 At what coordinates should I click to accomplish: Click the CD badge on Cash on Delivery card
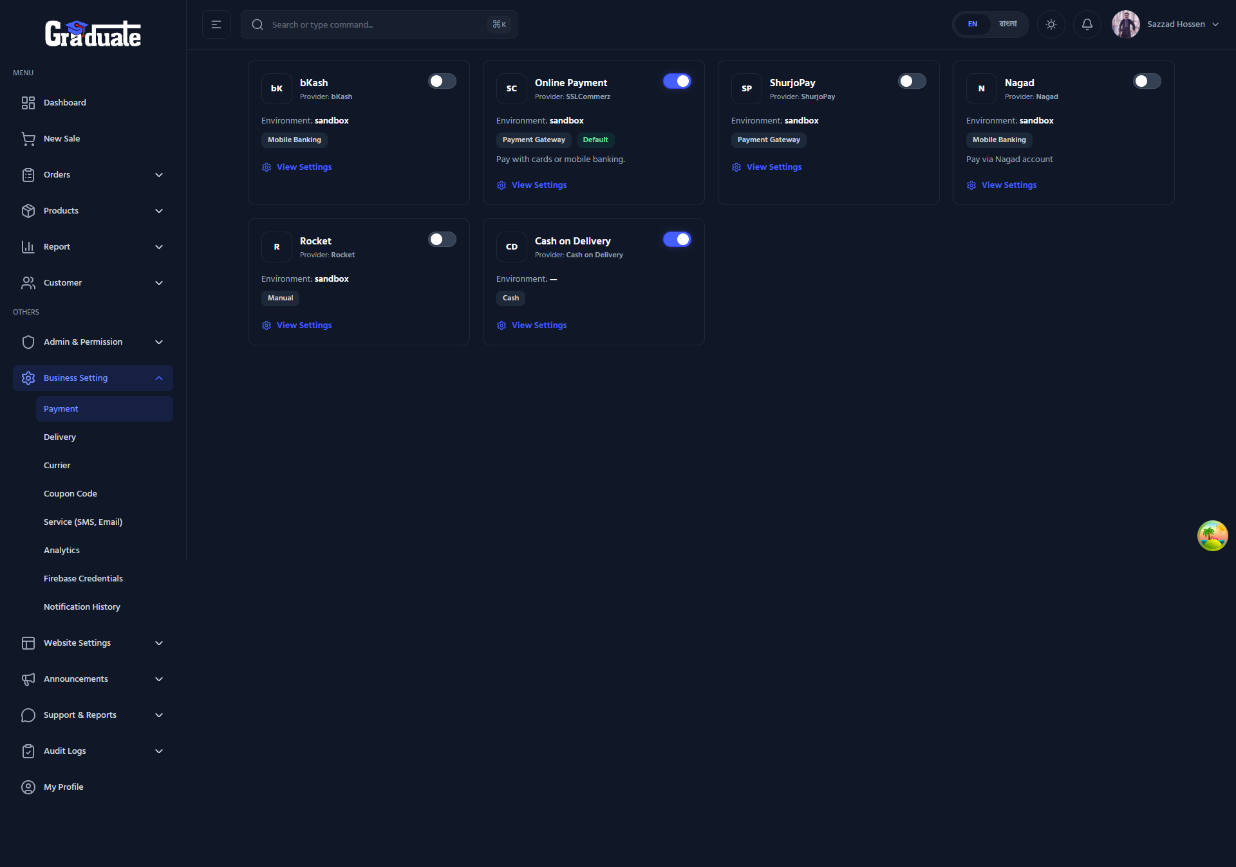point(512,247)
